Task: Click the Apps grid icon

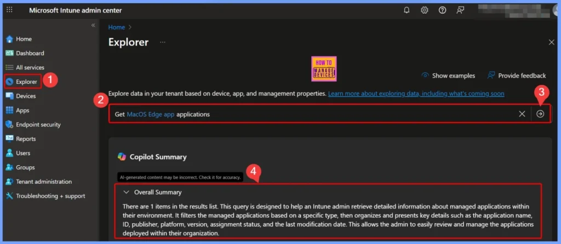Action: pyautogui.click(x=10, y=111)
